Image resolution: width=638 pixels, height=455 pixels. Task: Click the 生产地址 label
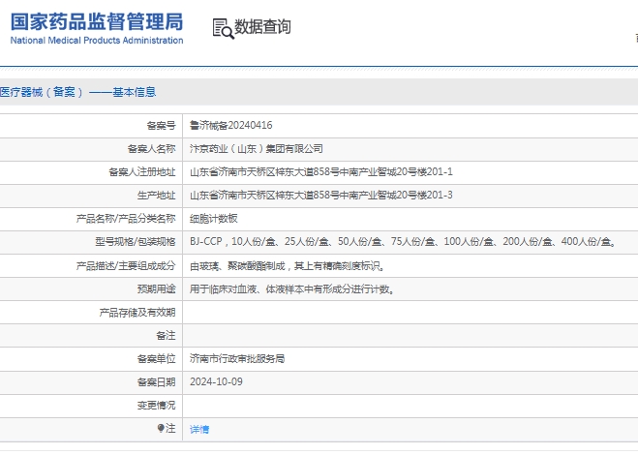point(156,196)
